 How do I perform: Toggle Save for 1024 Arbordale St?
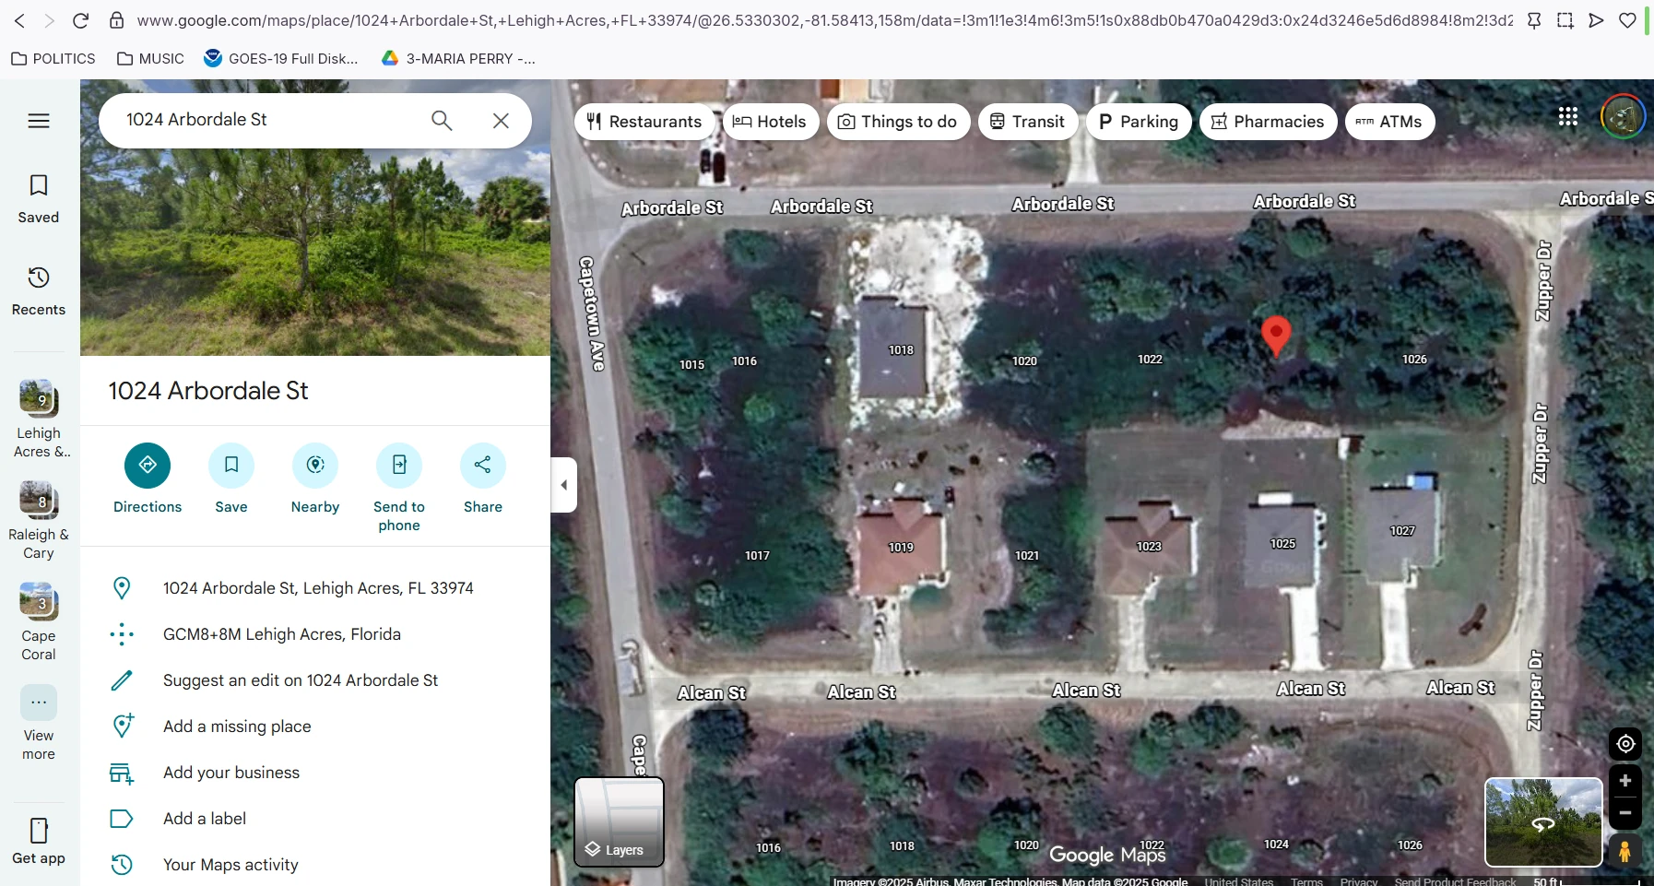(x=231, y=466)
